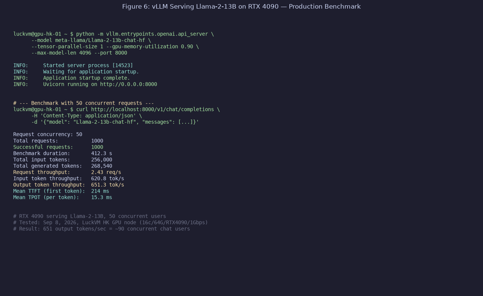The height and width of the screenshot is (296, 483).
Task: Click the '# RTX 4090 serving Llama-2-13B' comment line
Action: (89, 217)
